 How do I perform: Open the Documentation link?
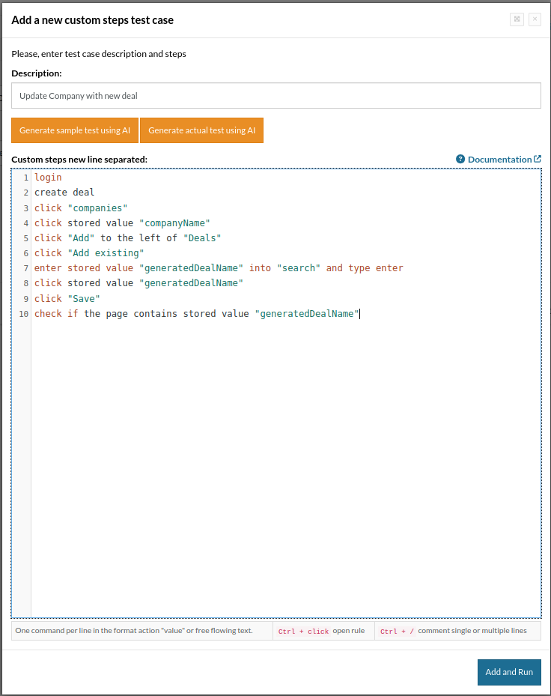click(x=499, y=160)
